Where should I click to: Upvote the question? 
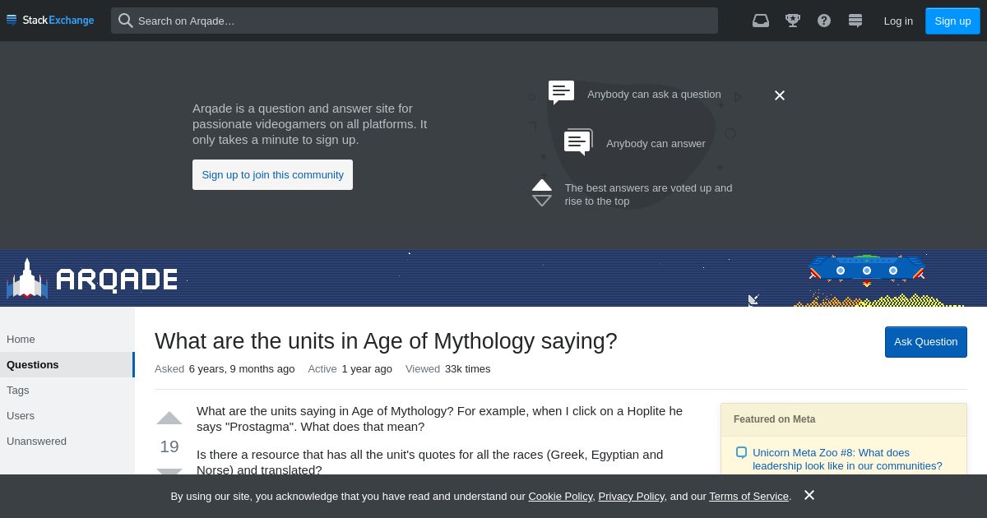[x=169, y=418]
